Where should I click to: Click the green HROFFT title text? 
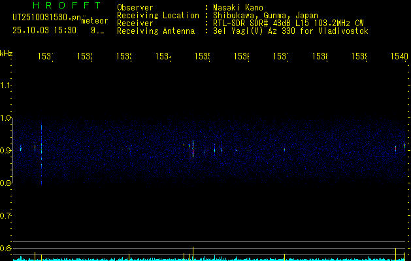[x=67, y=5]
